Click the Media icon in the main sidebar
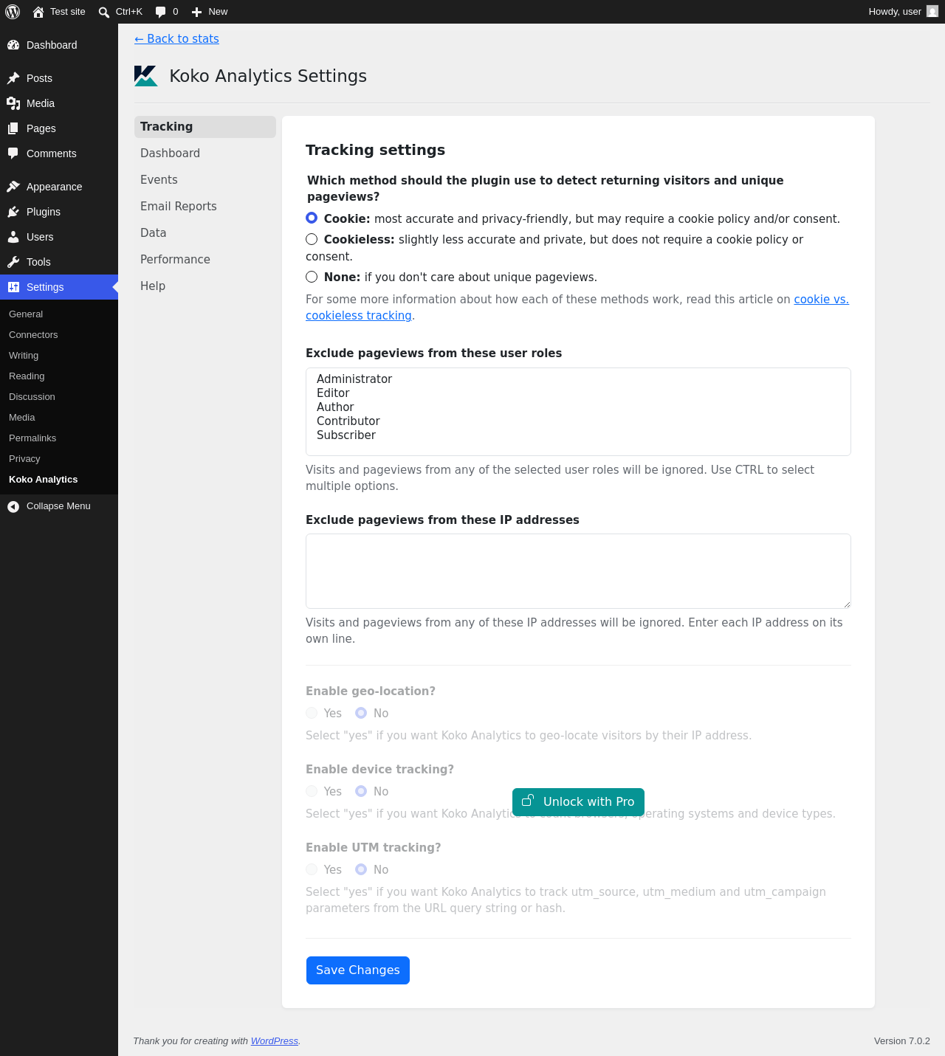Image resolution: width=945 pixels, height=1056 pixels. 13,103
